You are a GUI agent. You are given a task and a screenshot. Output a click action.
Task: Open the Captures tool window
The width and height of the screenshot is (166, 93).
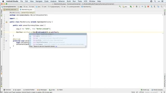[x=1, y=34]
